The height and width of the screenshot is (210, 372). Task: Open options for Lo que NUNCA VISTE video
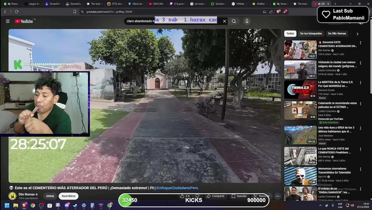click(x=360, y=149)
